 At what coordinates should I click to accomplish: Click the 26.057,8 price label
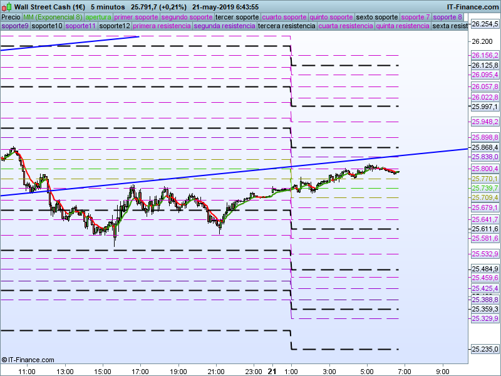click(485, 86)
